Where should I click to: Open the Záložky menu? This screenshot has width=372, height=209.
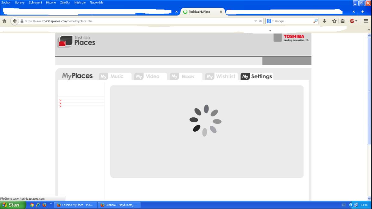point(65,2)
